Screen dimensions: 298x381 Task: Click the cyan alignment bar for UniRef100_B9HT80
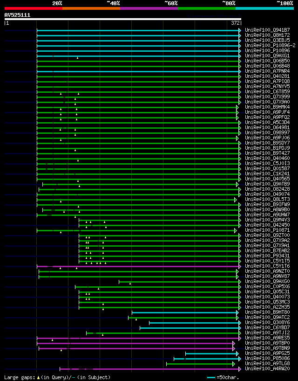(185, 313)
